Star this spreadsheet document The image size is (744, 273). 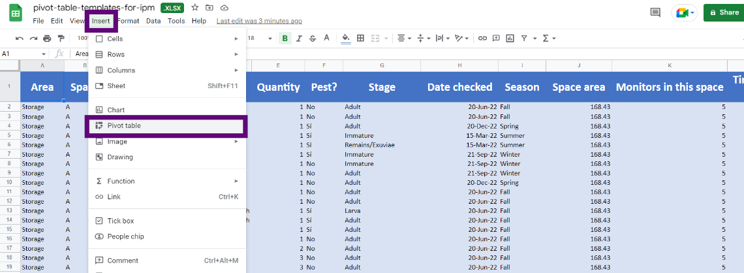[195, 7]
